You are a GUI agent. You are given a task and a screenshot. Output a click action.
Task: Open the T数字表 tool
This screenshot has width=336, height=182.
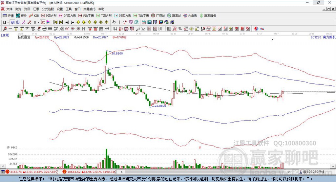point(141,16)
